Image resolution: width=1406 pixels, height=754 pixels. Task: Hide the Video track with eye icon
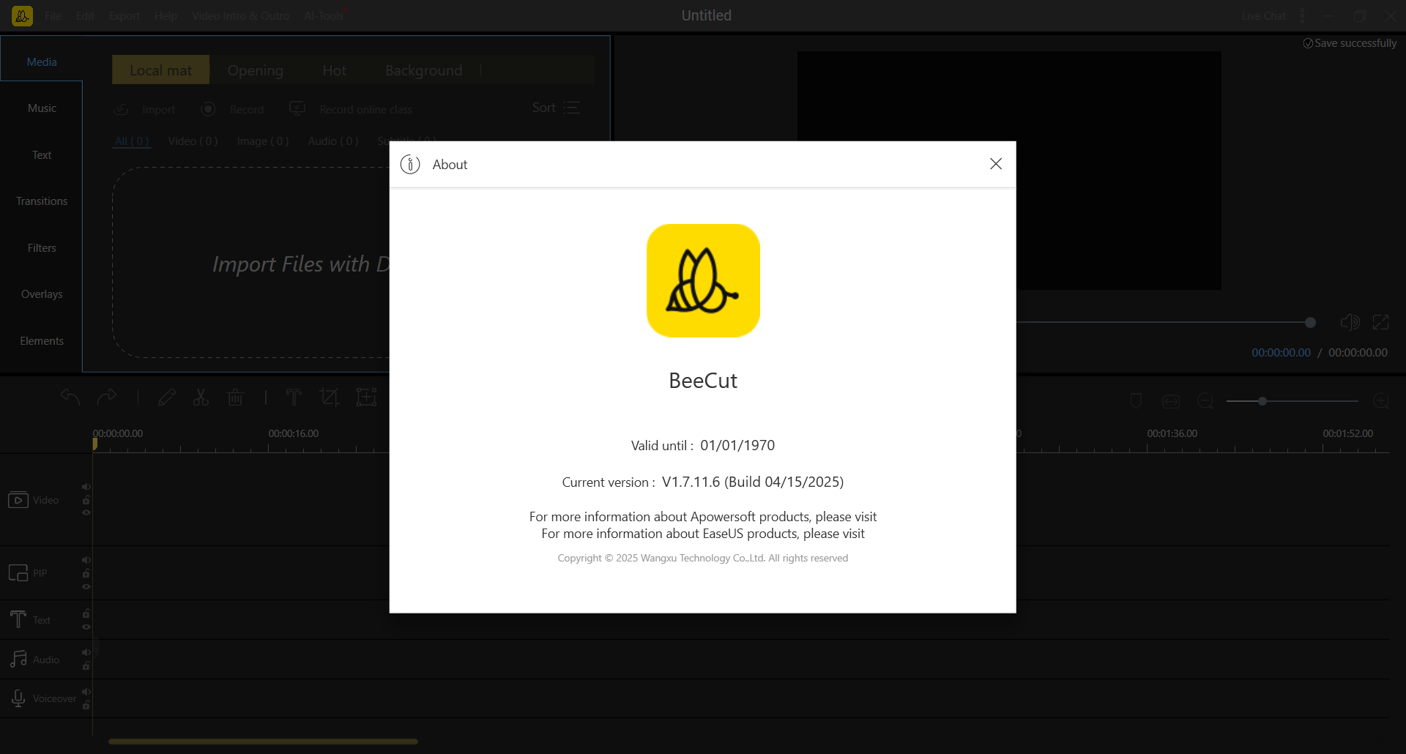click(86, 512)
